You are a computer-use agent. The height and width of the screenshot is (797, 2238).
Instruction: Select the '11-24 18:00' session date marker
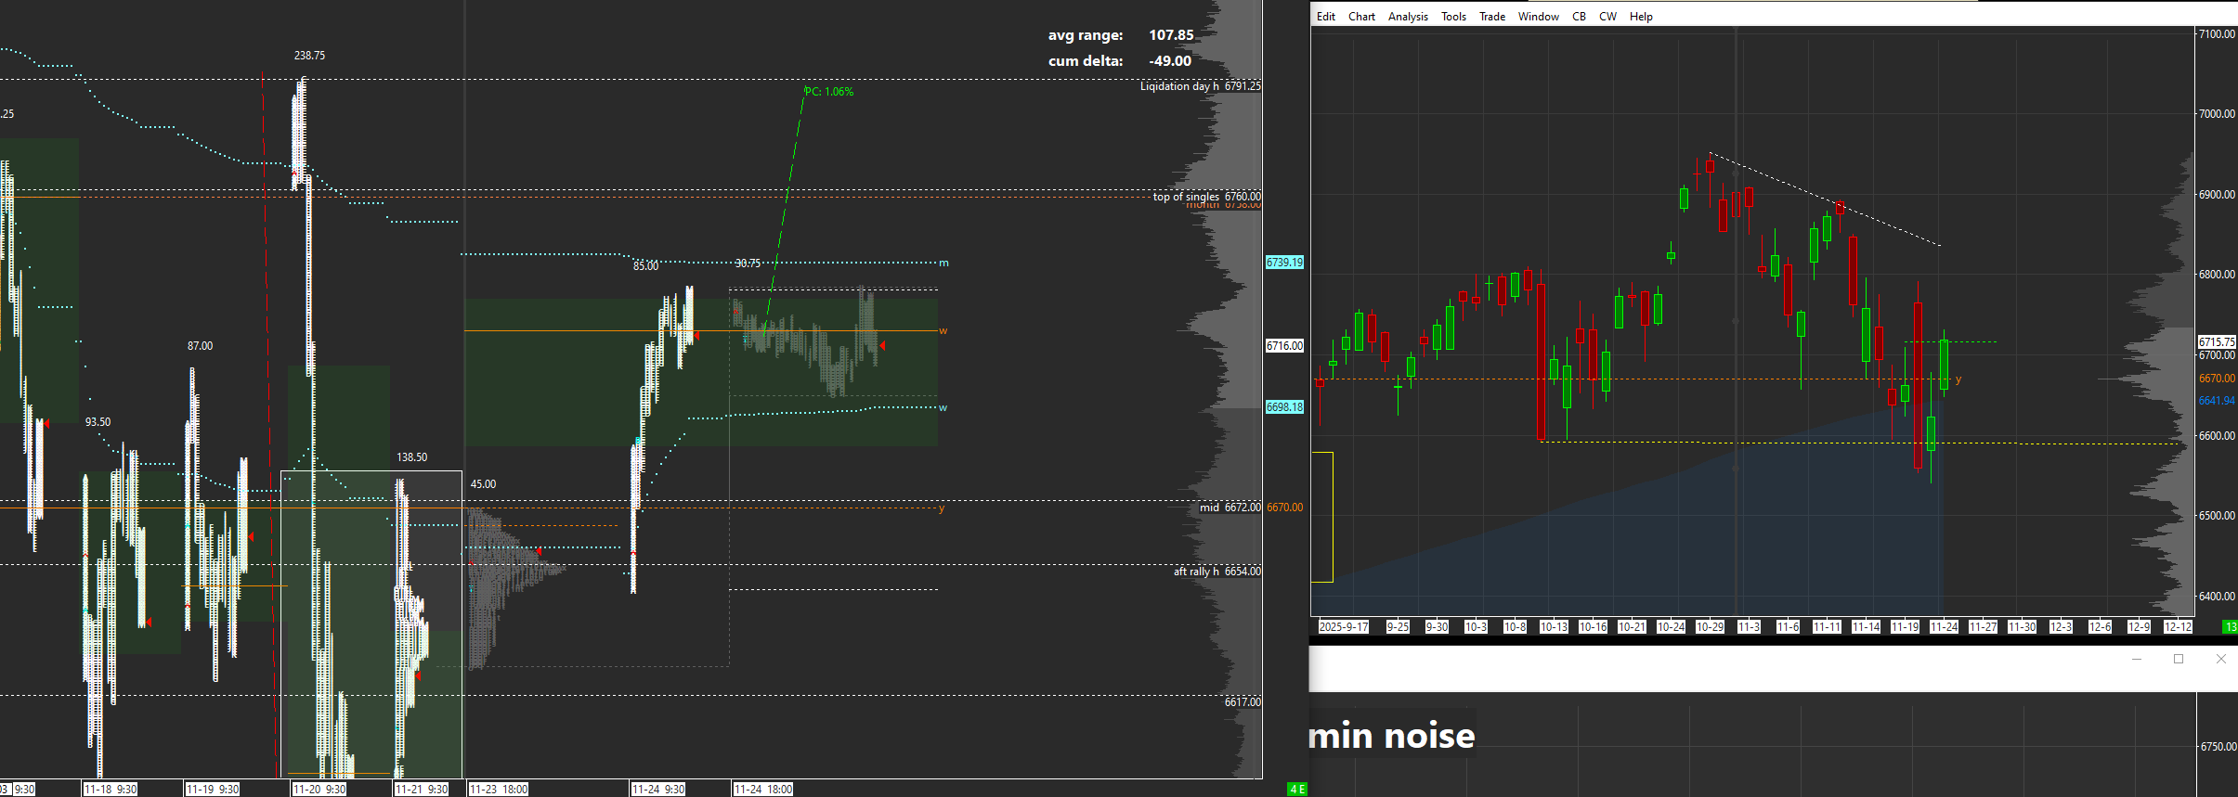pos(763,790)
